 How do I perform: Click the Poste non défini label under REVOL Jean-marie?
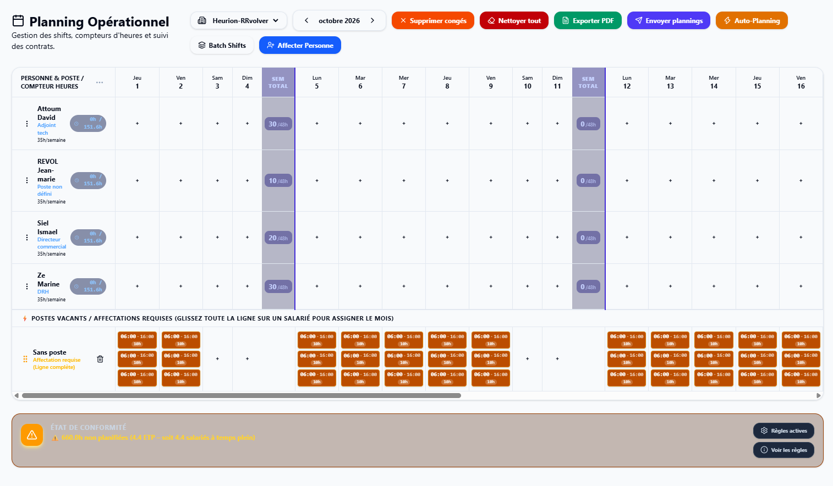click(50, 190)
